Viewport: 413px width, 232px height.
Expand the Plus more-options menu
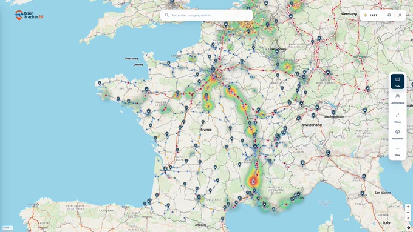397,151
